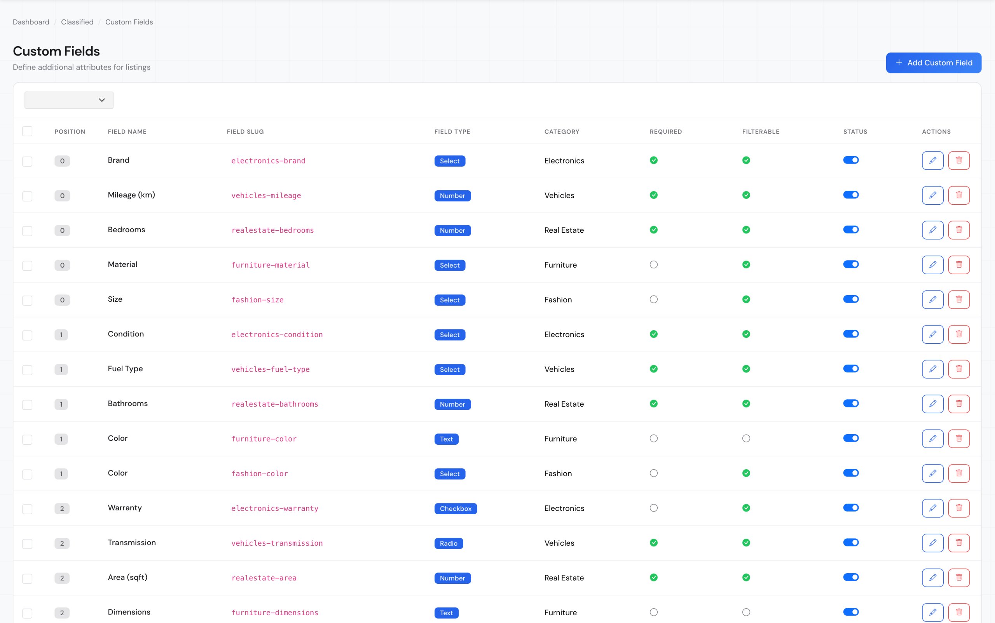Disable status toggle for Size field
Image resolution: width=995 pixels, height=623 pixels.
(850, 299)
